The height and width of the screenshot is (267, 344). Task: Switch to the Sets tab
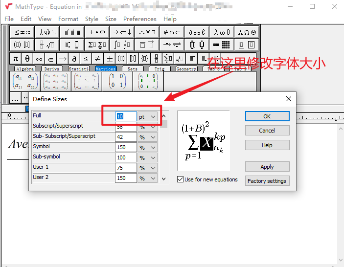(133, 68)
